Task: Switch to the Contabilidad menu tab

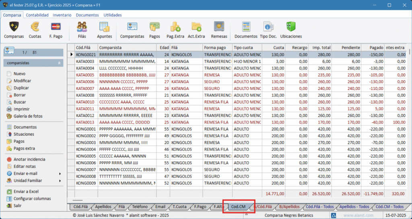Action: 37,15
